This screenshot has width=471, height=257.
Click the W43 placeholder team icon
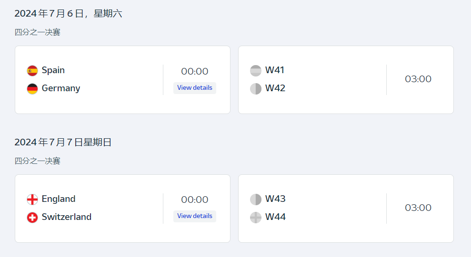pos(256,200)
